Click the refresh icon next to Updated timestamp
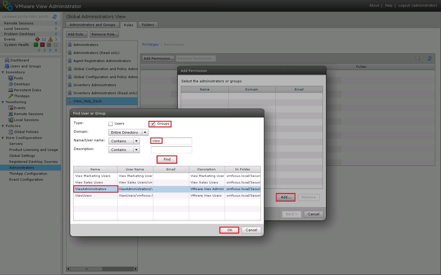This screenshot has height=275, width=441. (55, 17)
